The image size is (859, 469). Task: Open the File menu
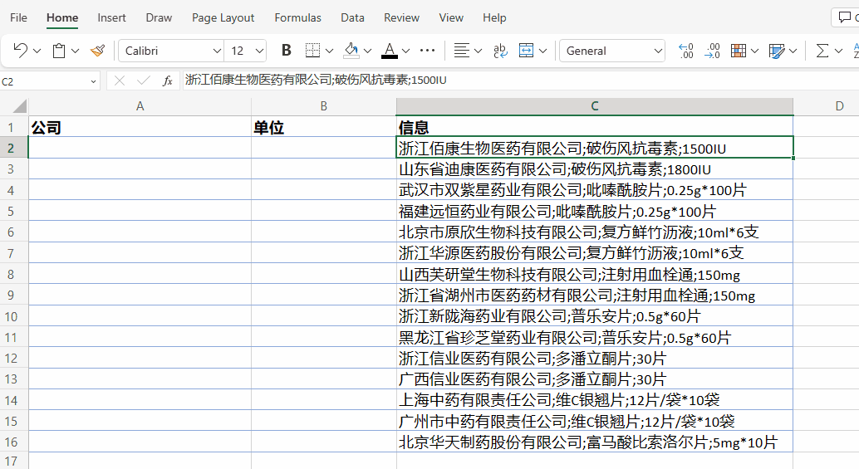click(x=18, y=17)
